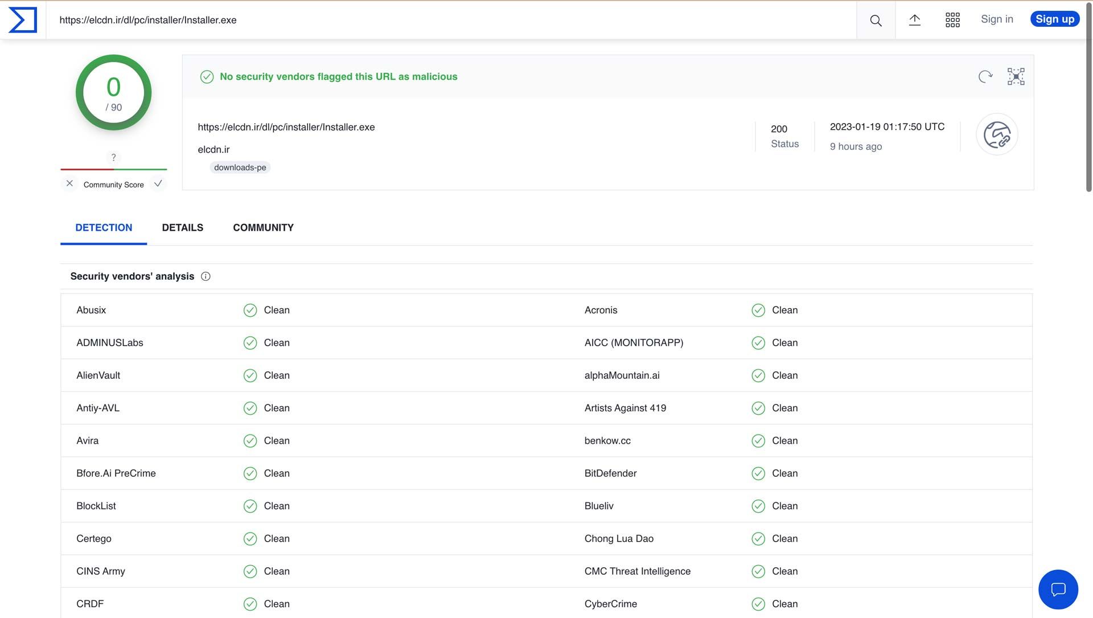
Task: Click the globe link URL icon
Action: coord(997,134)
